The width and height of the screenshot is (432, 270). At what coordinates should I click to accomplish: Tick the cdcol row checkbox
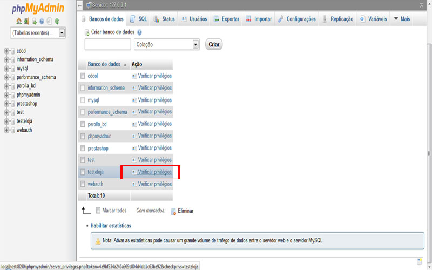(x=83, y=76)
